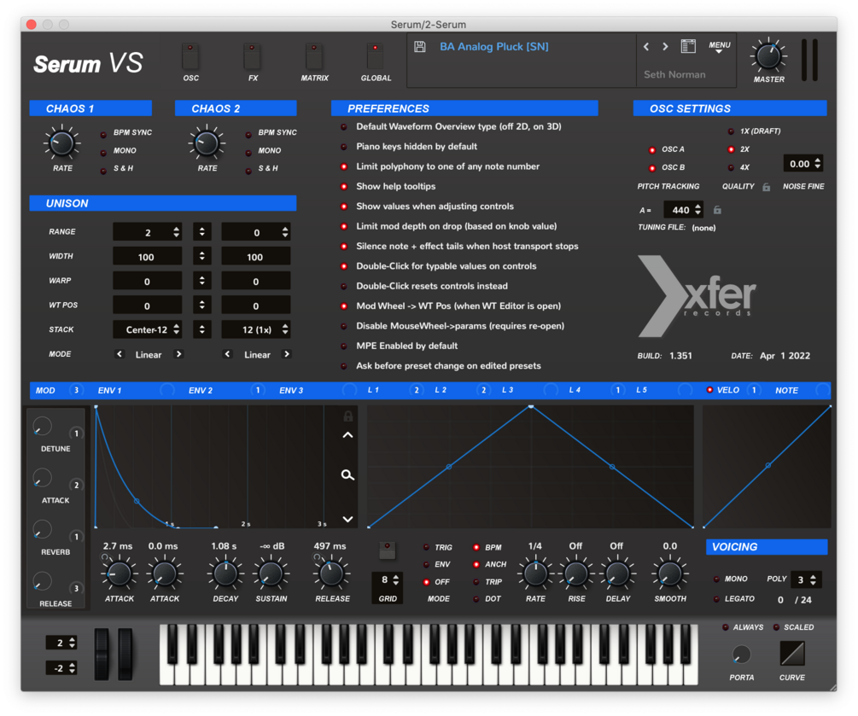This screenshot has width=858, height=716.
Task: Click the envelope lock icon
Action: tap(347, 416)
